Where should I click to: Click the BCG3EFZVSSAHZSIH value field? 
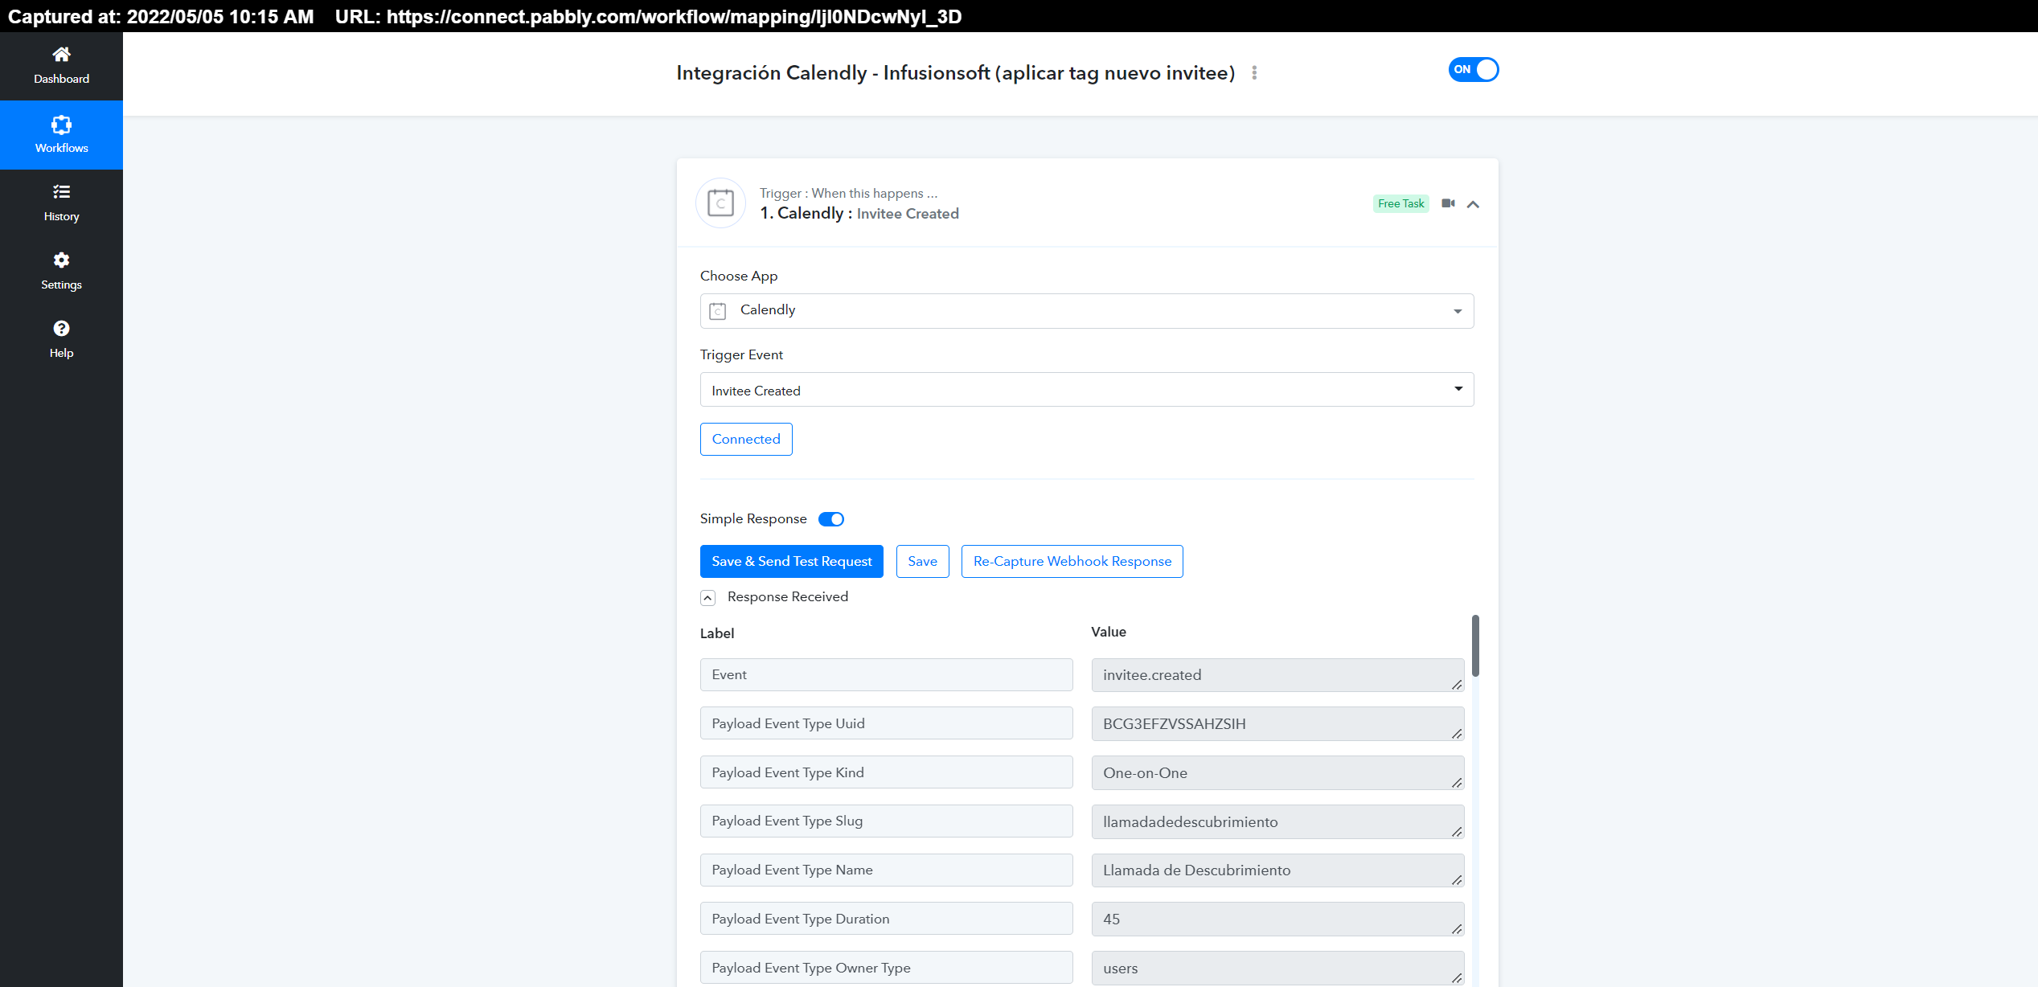[1277, 724]
